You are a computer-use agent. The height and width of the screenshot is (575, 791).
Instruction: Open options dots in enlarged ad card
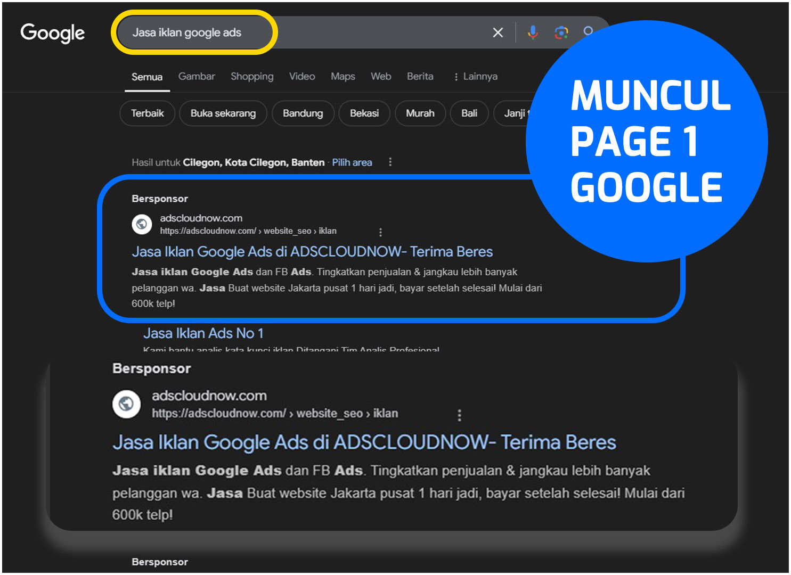coord(460,415)
